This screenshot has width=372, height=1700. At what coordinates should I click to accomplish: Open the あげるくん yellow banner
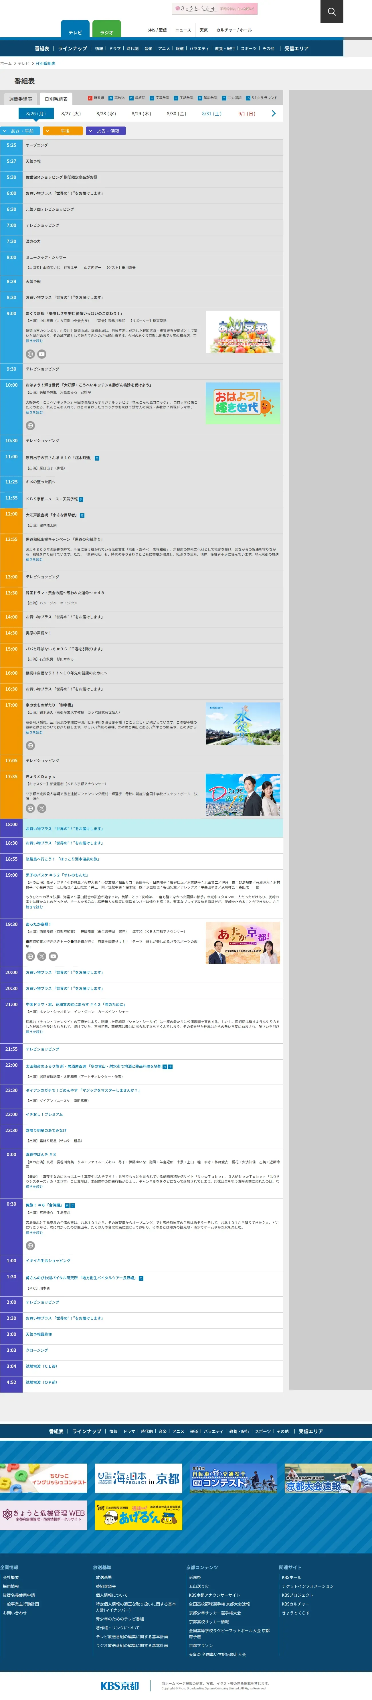[138, 1515]
